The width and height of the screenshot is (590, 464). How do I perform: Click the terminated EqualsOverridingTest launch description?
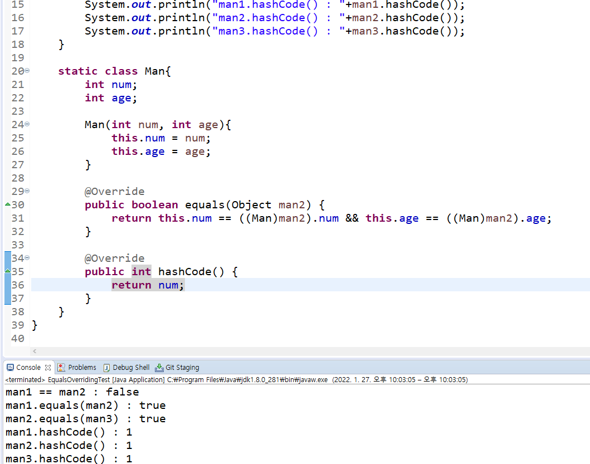(x=236, y=379)
